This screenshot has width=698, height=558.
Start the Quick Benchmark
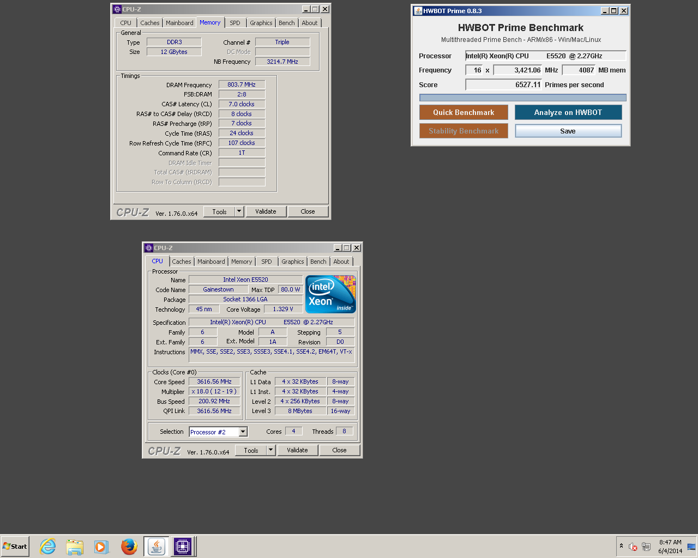pos(464,112)
